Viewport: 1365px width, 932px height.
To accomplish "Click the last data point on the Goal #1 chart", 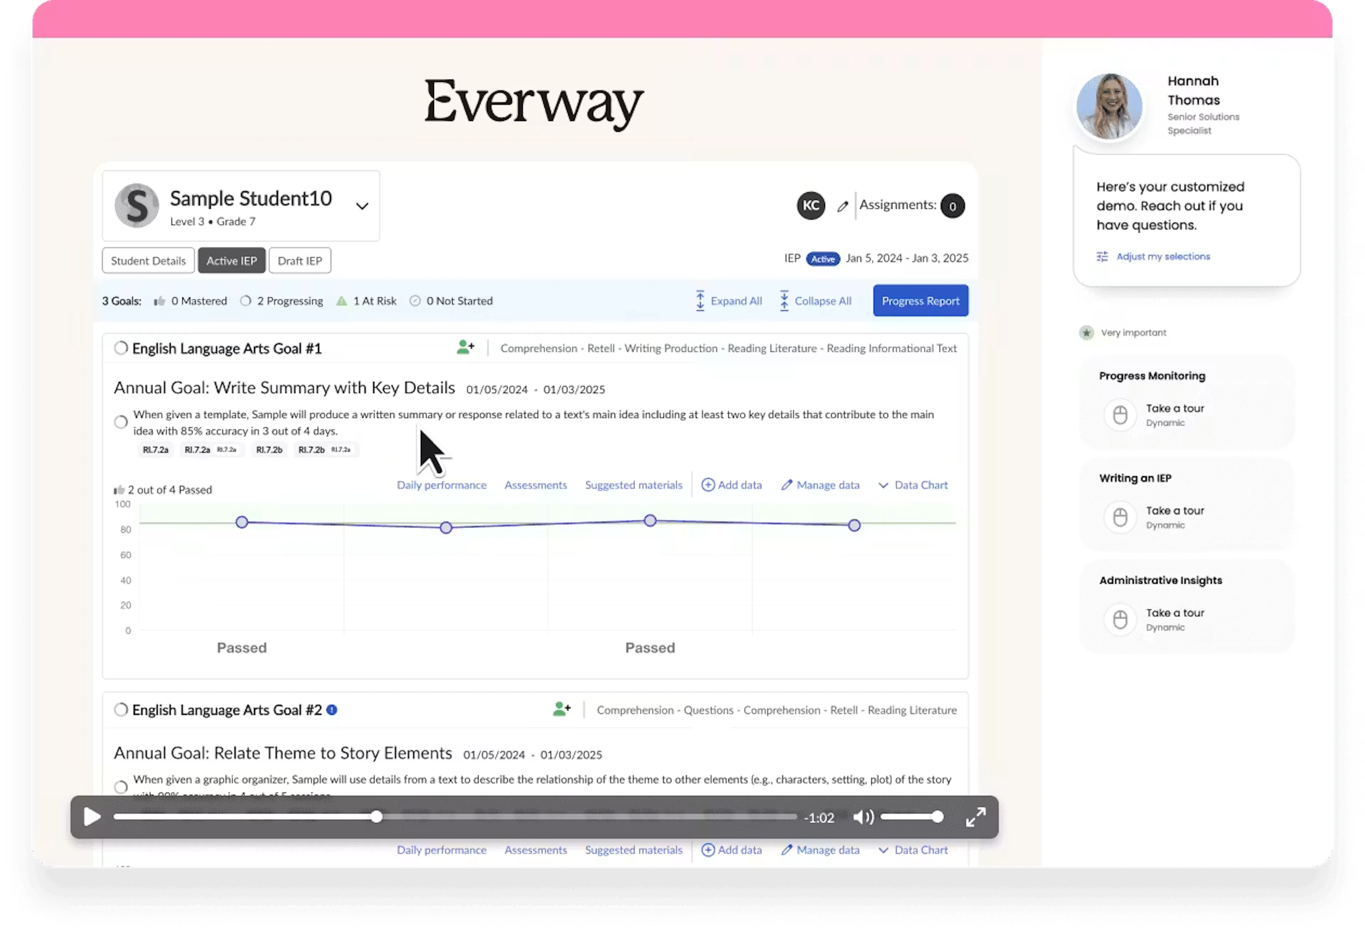I will pyautogui.click(x=854, y=525).
